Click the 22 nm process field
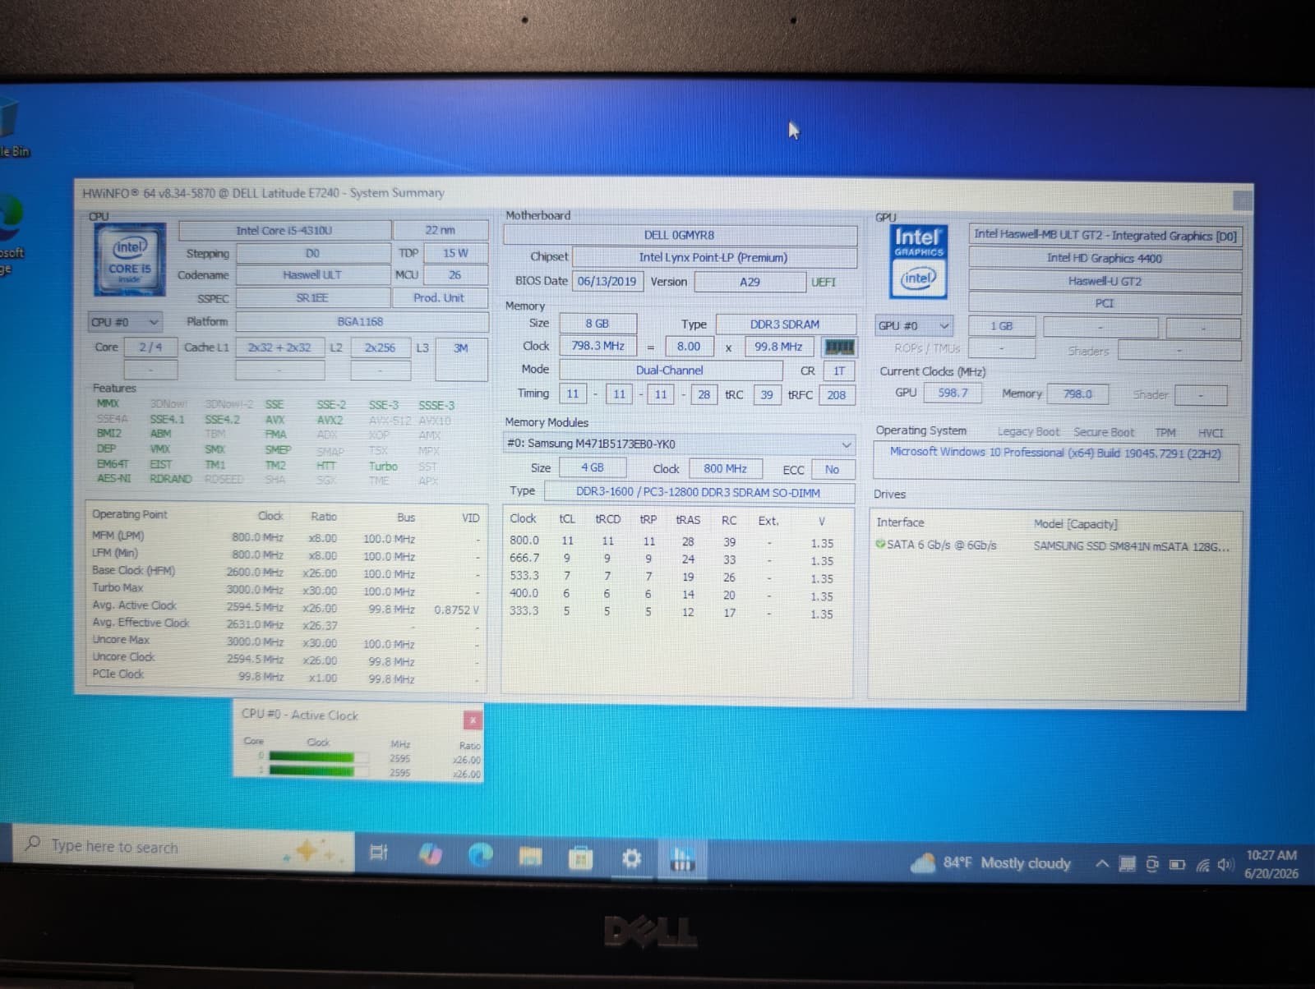The height and width of the screenshot is (989, 1315). pos(441,230)
